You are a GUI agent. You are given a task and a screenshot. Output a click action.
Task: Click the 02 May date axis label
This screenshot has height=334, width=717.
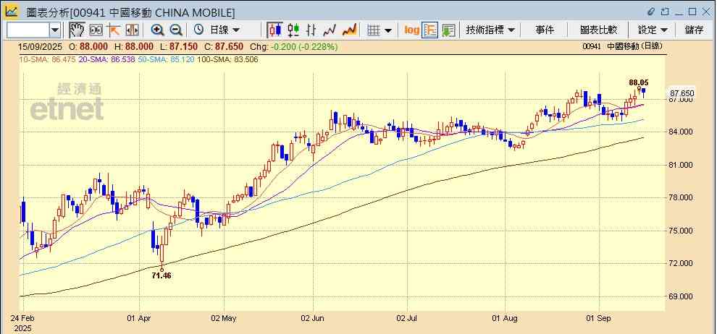click(x=224, y=318)
